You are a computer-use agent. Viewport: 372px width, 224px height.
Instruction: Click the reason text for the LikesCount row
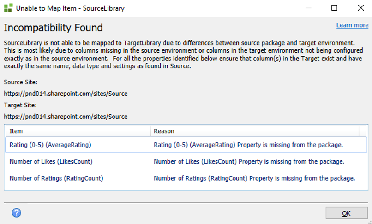tap(249, 161)
